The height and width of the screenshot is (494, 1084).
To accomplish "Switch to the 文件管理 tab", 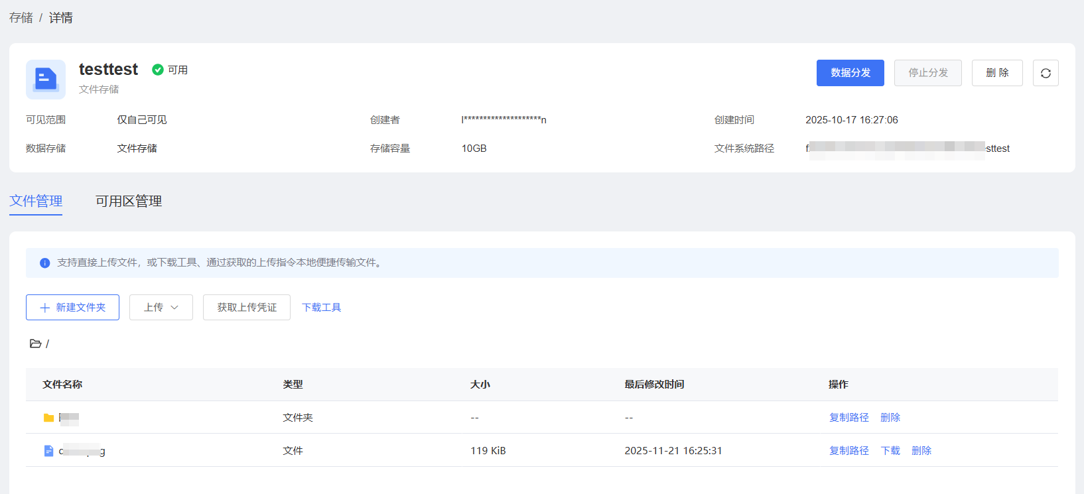I will 36,201.
